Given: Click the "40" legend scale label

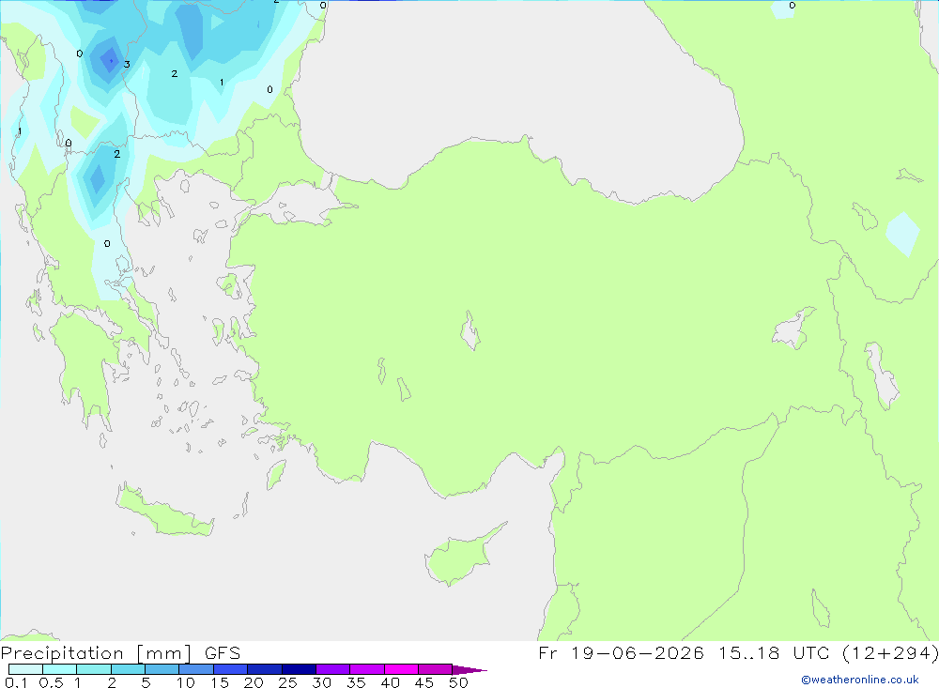Looking at the screenshot, I should [391, 682].
